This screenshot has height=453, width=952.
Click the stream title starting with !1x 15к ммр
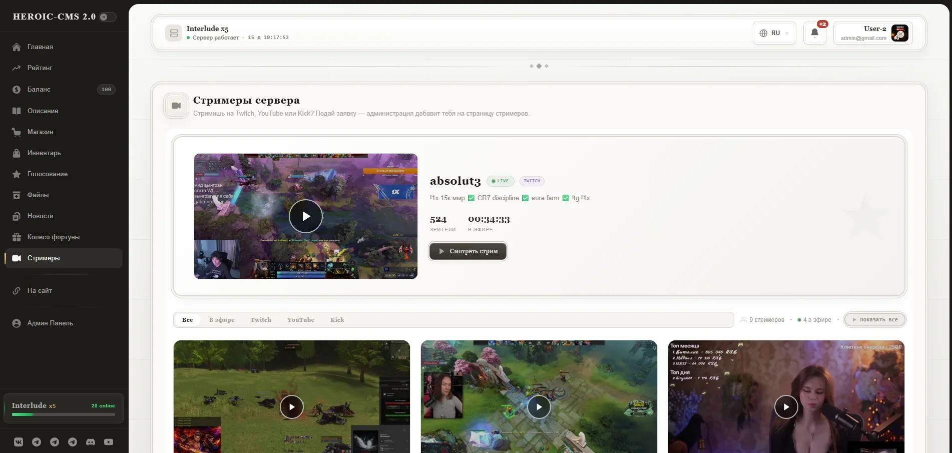(x=510, y=198)
